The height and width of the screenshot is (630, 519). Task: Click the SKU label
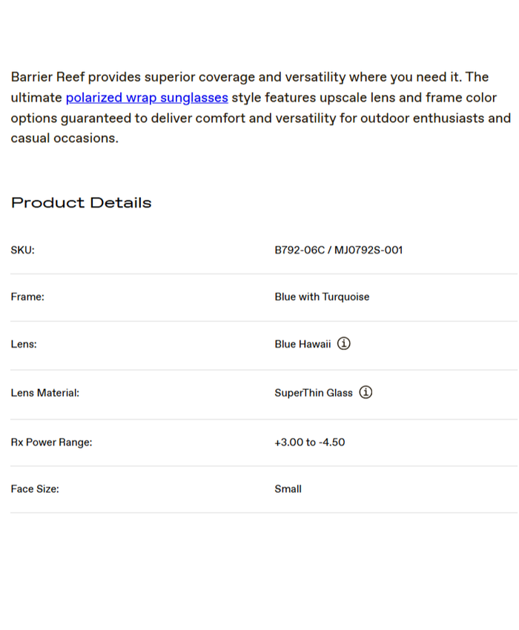pyautogui.click(x=23, y=251)
